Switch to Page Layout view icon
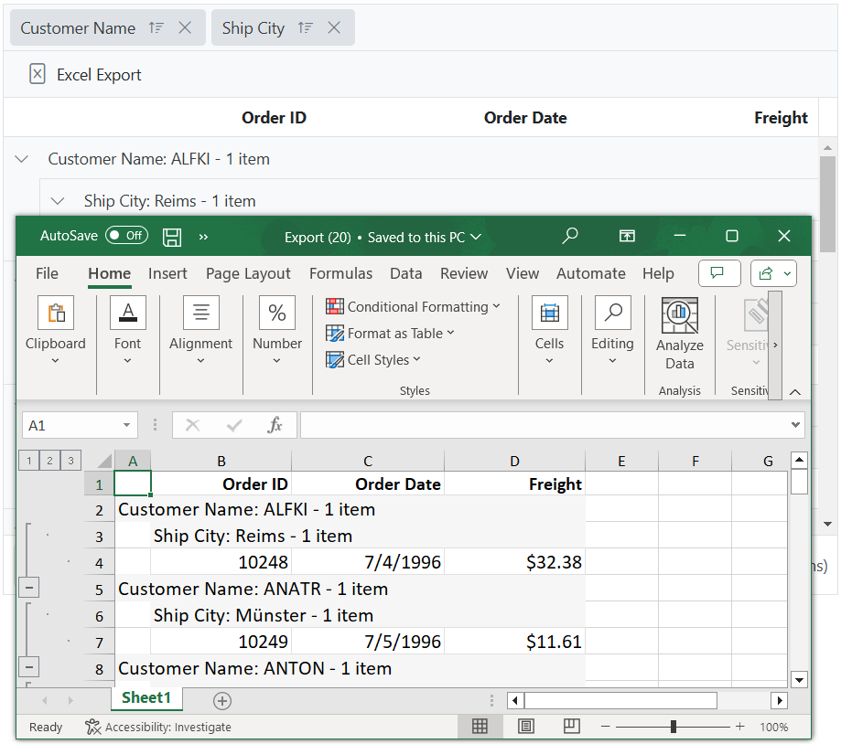 (x=525, y=727)
